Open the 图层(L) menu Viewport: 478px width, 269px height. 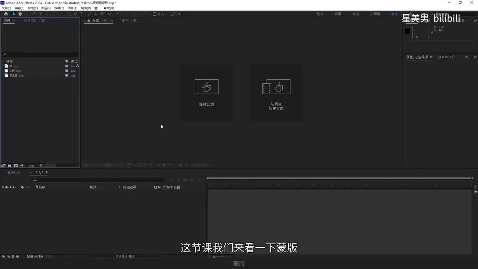coord(46,8)
